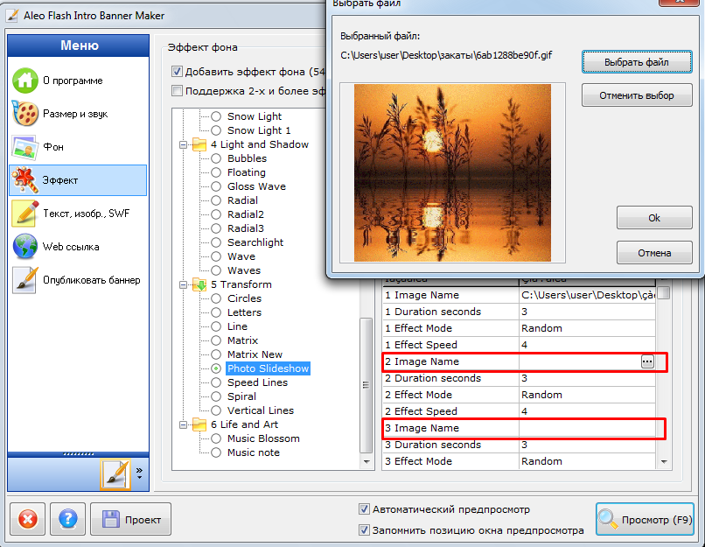Click the blue question mark help button
Screen dimensions: 705x547
tap(67, 519)
